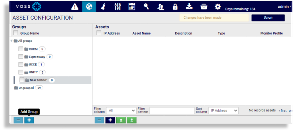This screenshot has height=132, width=293.
Task: Open the admin user menu
Action: (284, 7)
